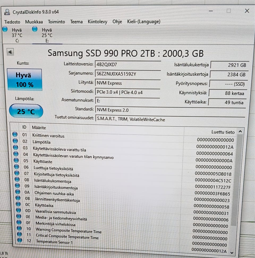
Task: Click the raw value 000000005D8018
Action: [213, 174]
